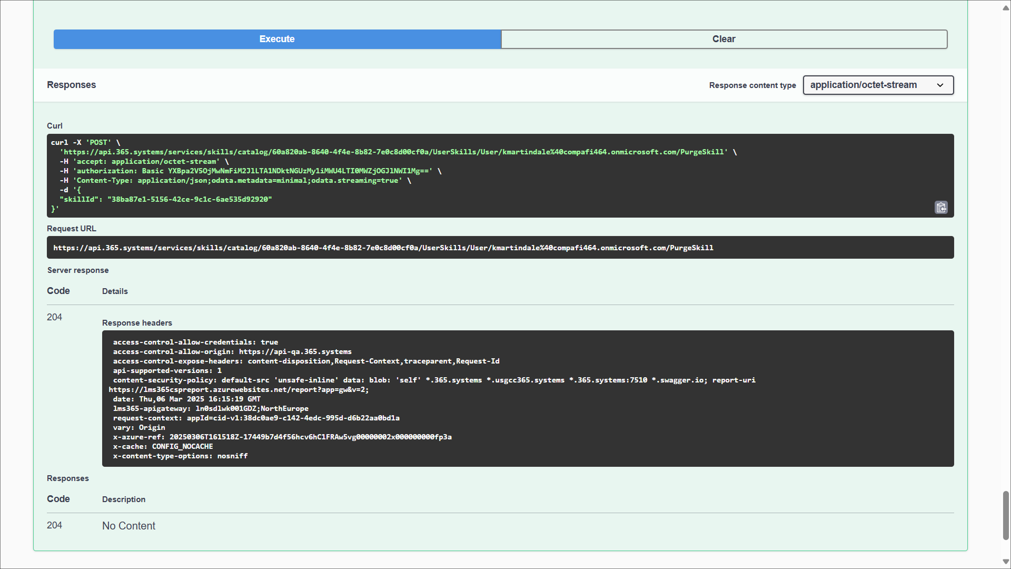Click the Responses section heading at top

coord(71,85)
